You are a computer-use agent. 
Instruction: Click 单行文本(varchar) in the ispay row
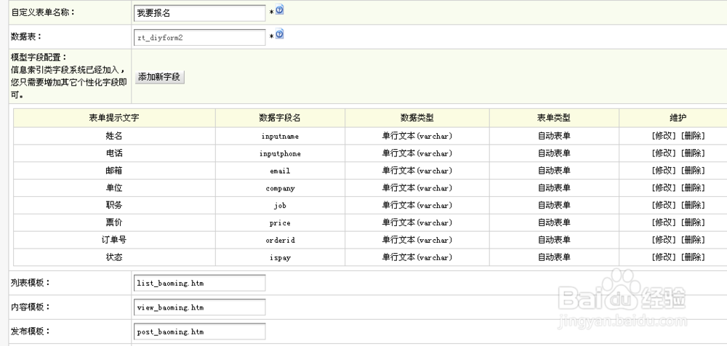417,257
